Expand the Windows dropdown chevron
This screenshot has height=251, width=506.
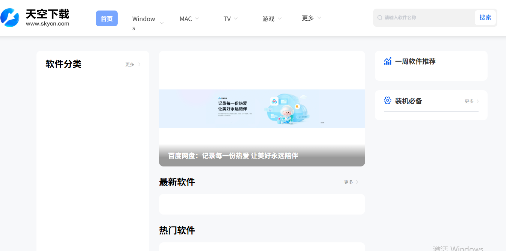(x=162, y=23)
